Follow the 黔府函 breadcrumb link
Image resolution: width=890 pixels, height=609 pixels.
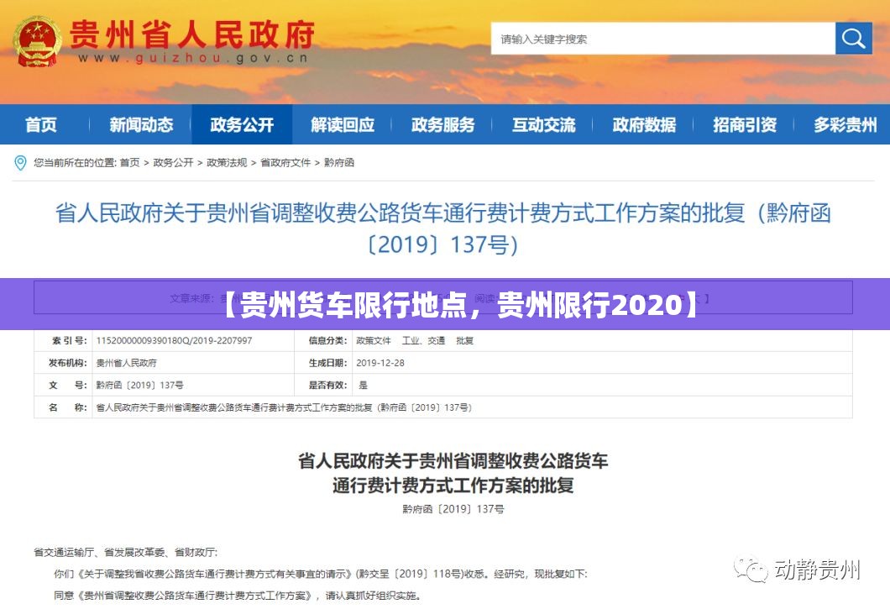click(x=339, y=162)
